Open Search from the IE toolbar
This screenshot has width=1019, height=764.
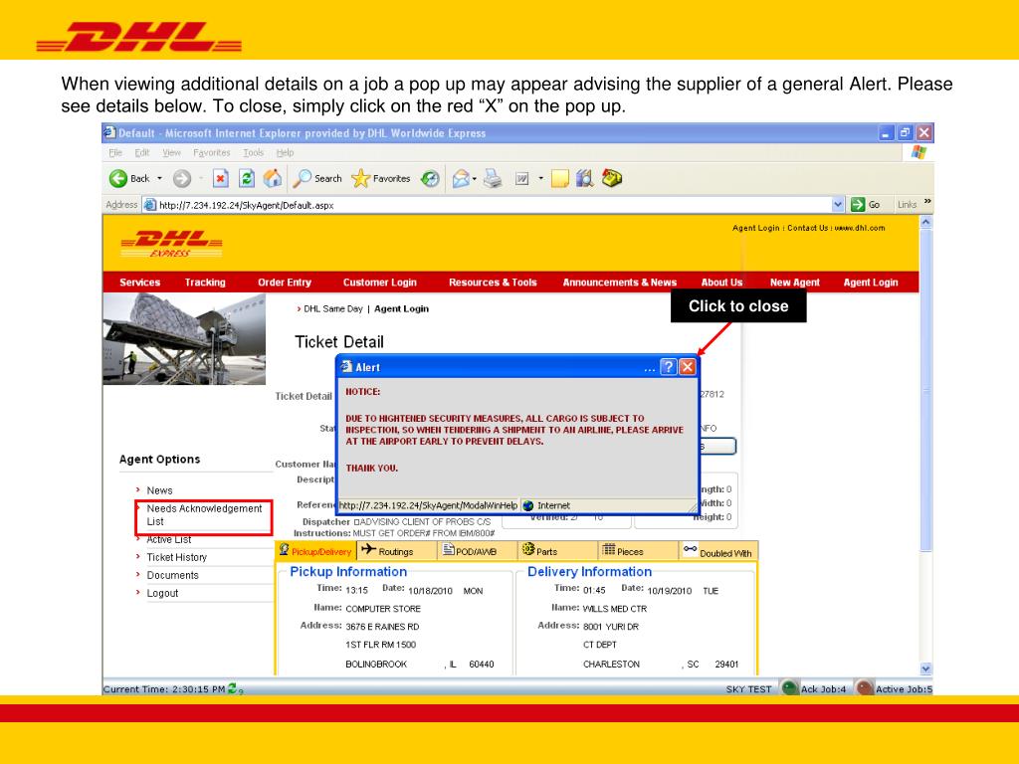pyautogui.click(x=317, y=178)
